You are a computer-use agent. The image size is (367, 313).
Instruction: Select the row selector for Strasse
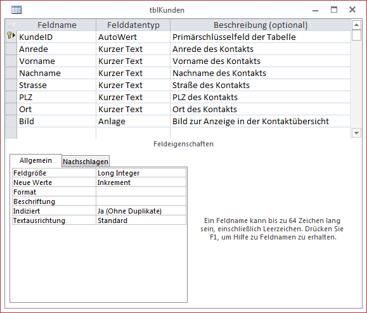(x=11, y=85)
